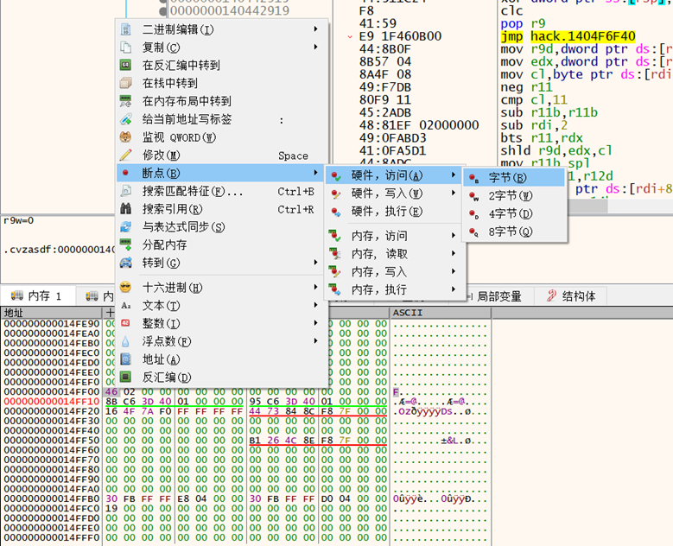
Task: Open the 局部变量 (local variables) tab
Action: [x=498, y=296]
